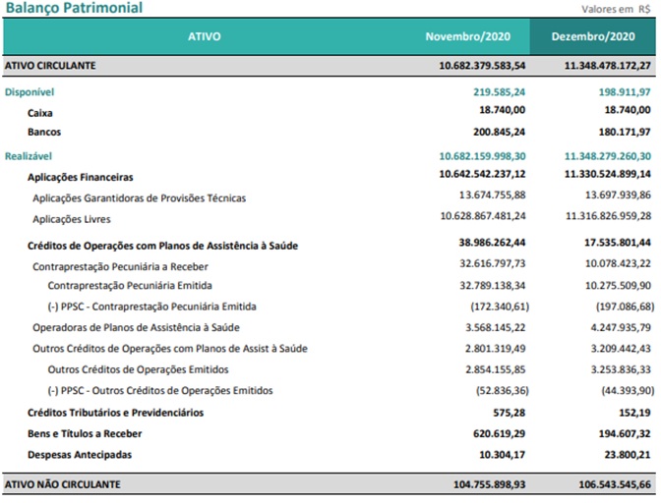Select value 620.619,29
Viewport: 661px width, 503px height.
[499, 433]
